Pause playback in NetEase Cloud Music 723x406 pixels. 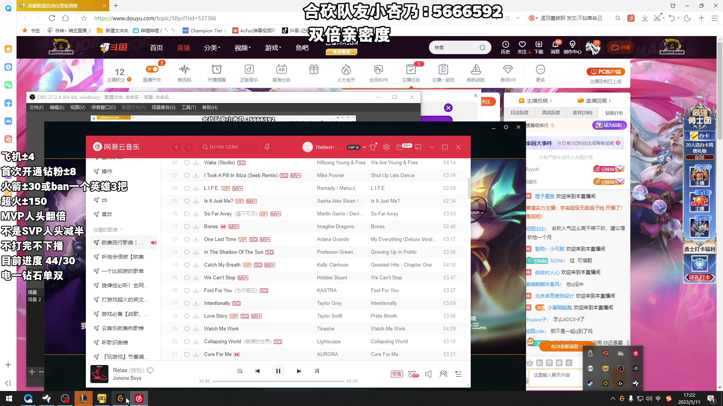click(x=278, y=371)
